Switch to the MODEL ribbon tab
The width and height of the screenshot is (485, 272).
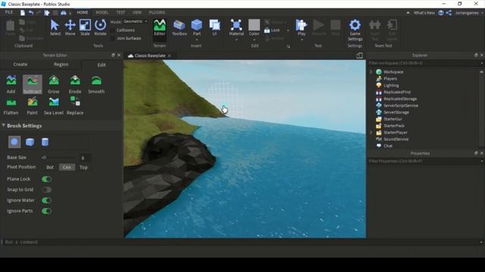[x=102, y=13]
